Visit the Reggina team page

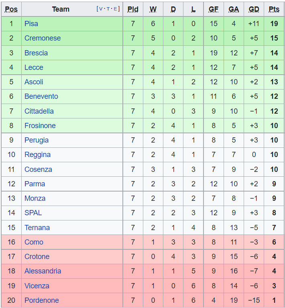tap(37, 155)
